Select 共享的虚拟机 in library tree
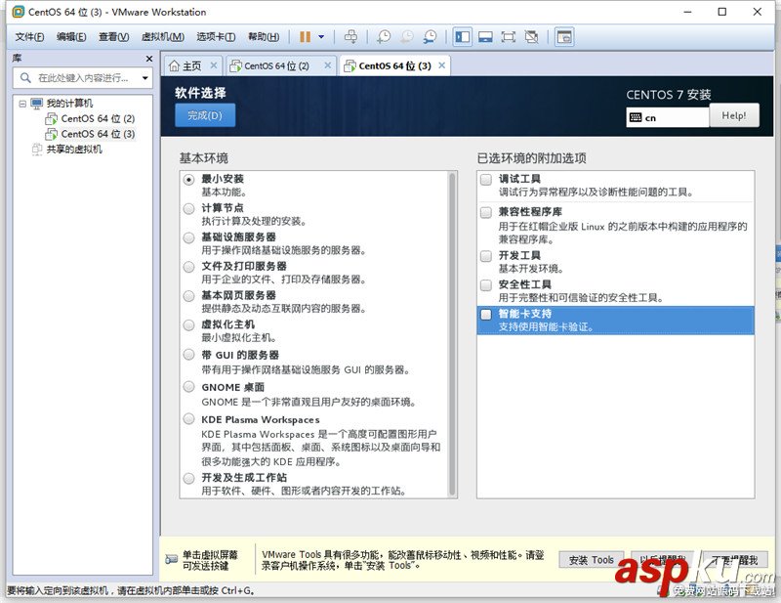The image size is (781, 603). click(x=74, y=150)
